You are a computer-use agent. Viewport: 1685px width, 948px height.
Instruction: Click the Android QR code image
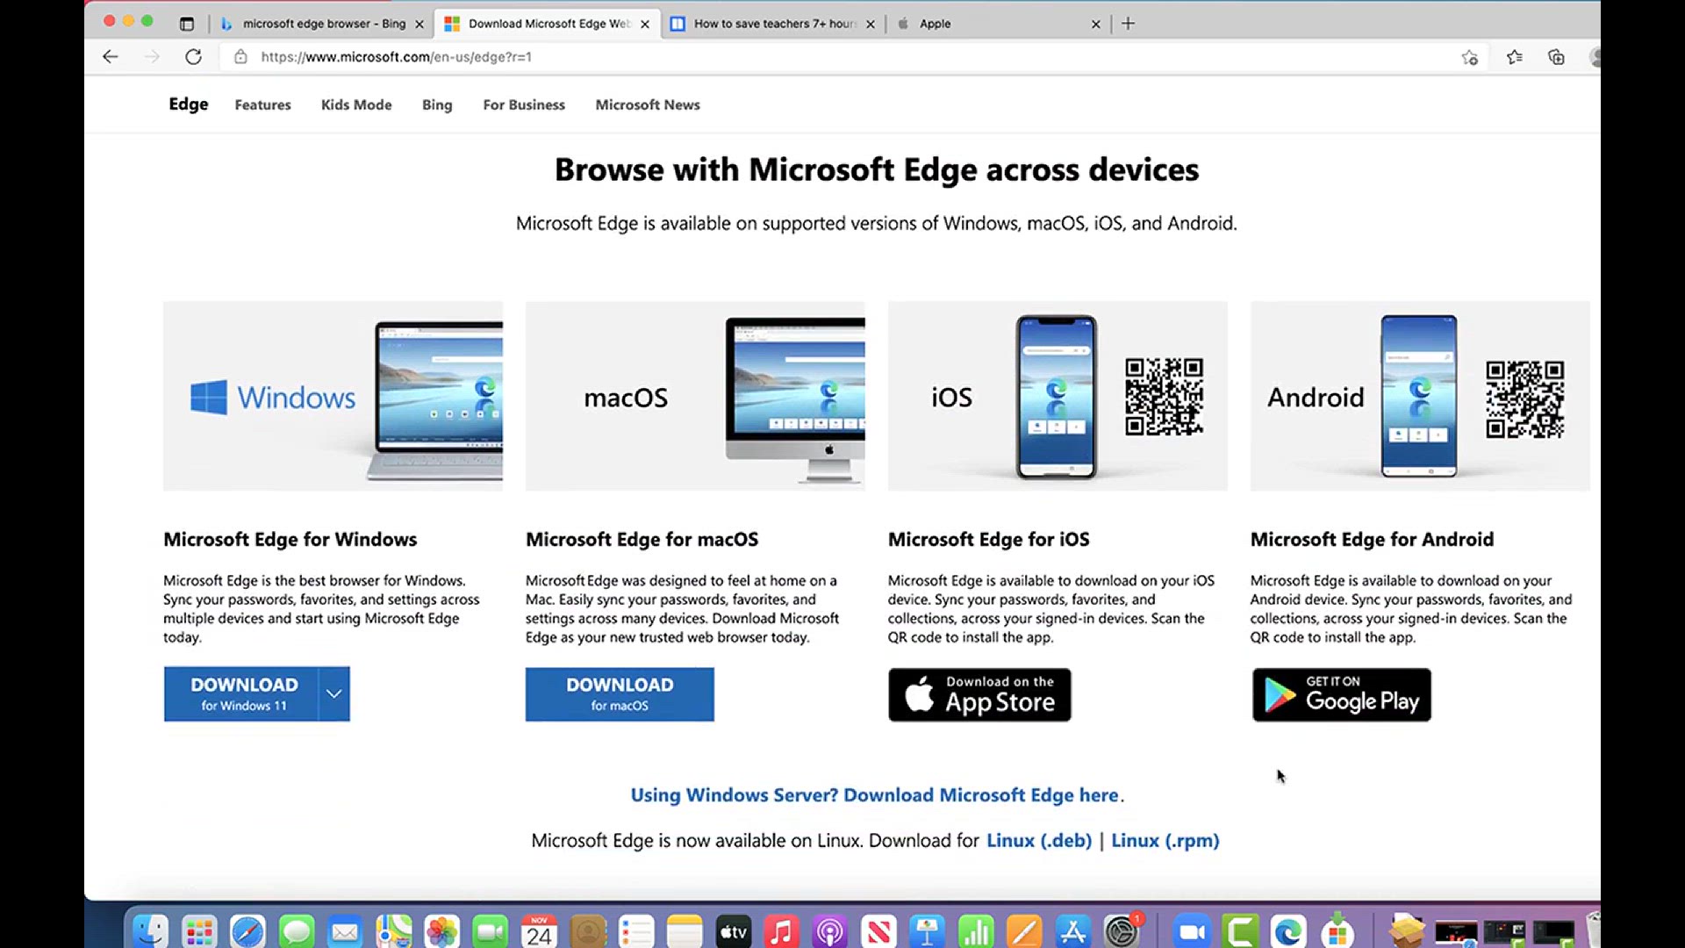pos(1525,399)
